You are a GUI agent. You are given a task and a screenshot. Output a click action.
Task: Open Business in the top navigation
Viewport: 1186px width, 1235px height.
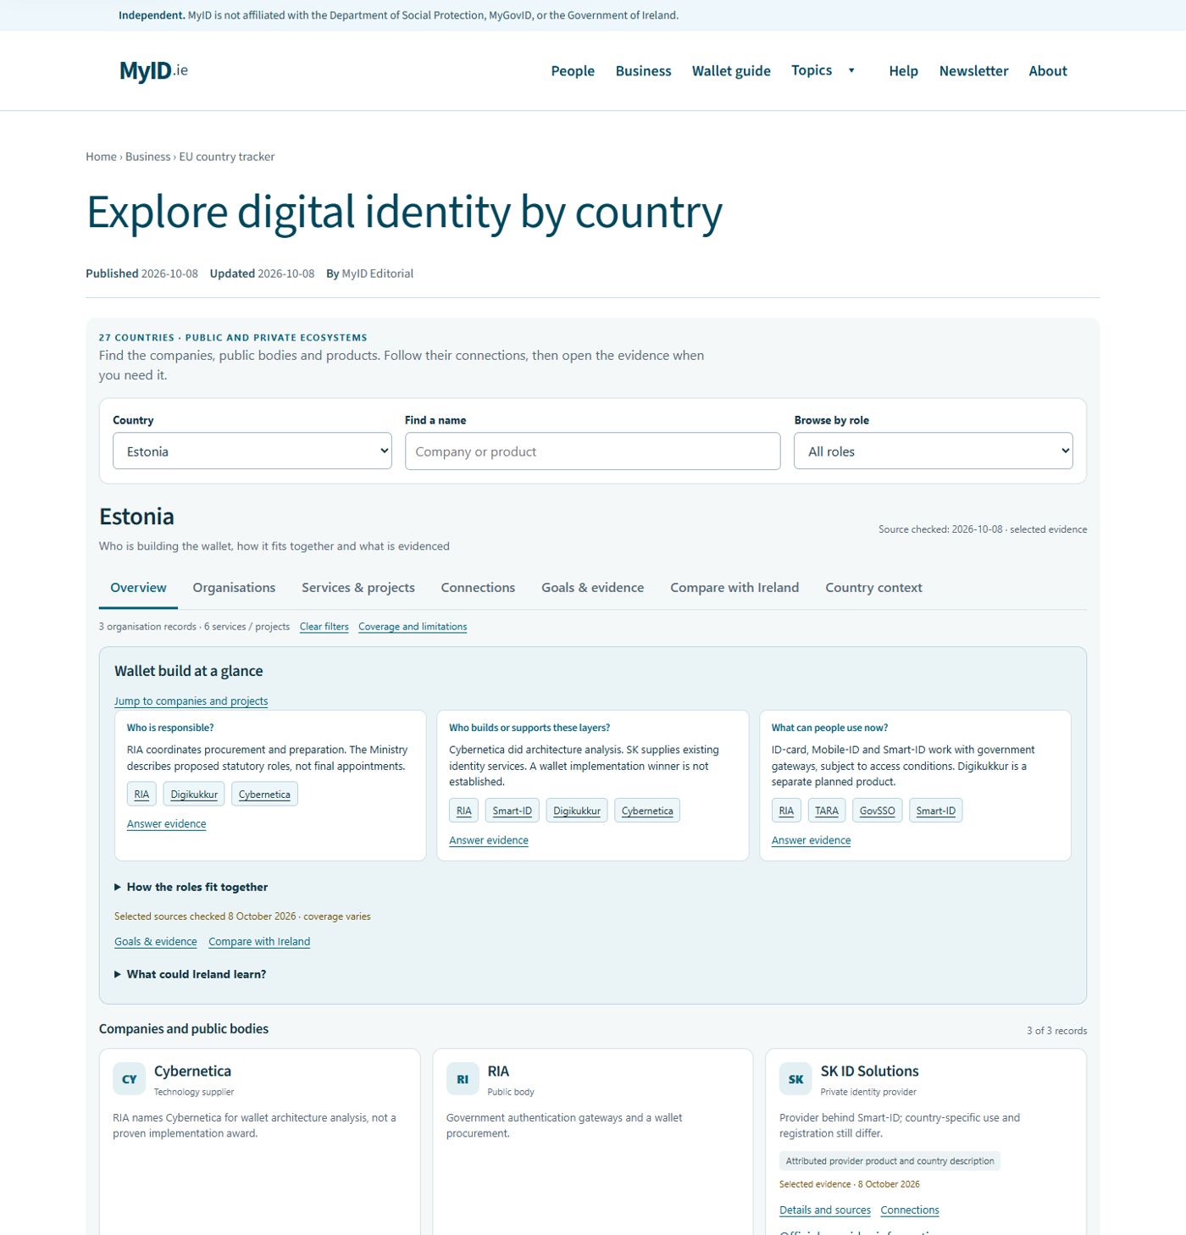pos(643,71)
